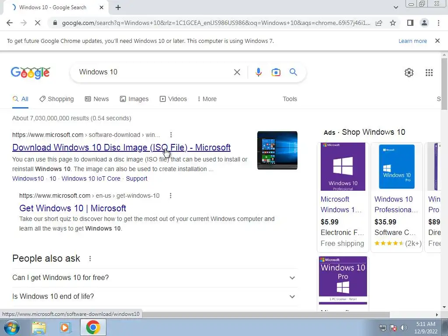Open the Chrome three-dot menu

pos(438,23)
